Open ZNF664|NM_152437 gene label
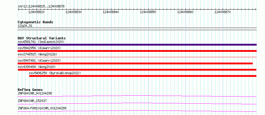Viewport: 265px width, 115px height. click(32, 101)
